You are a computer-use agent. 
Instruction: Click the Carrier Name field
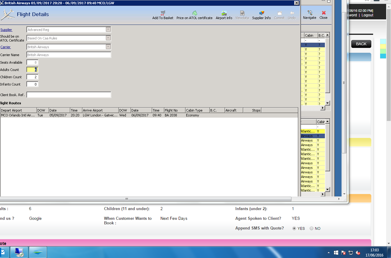(x=69, y=55)
